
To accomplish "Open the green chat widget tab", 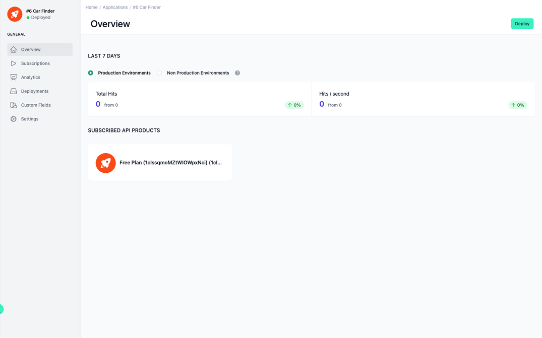I will (2, 309).
